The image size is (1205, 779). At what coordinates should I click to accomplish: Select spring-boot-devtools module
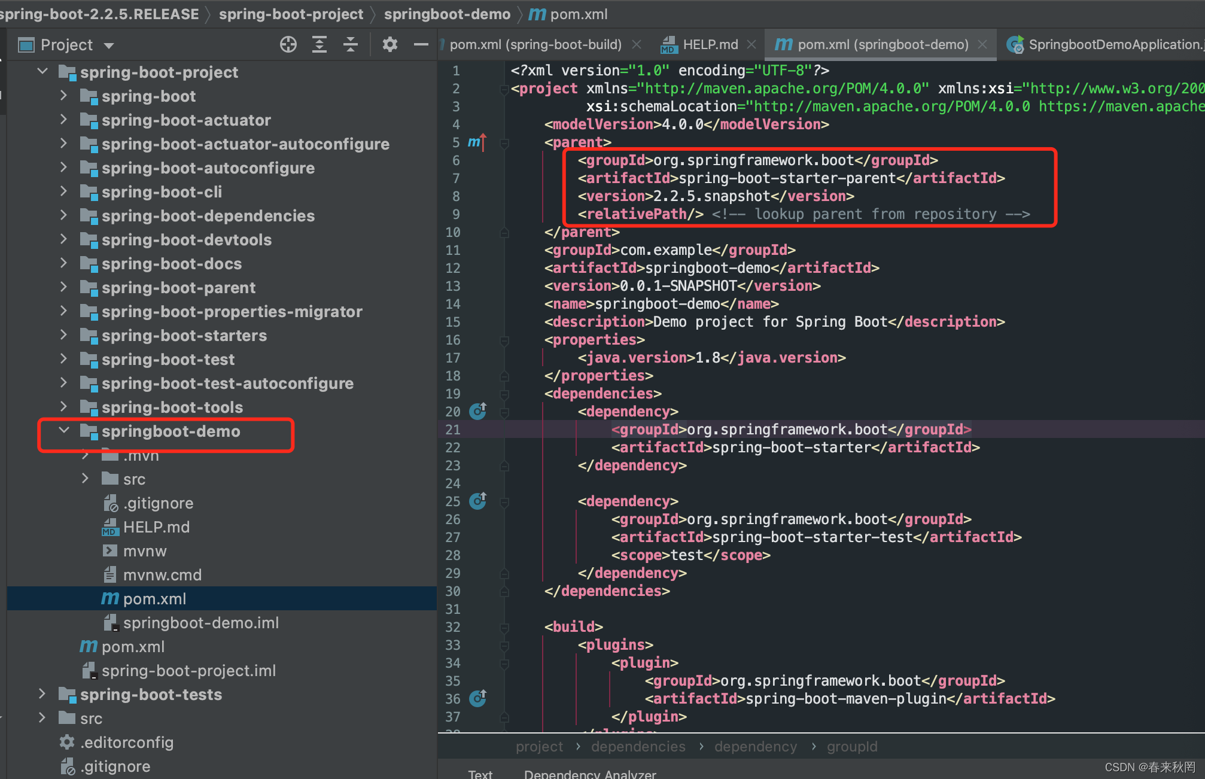click(187, 240)
